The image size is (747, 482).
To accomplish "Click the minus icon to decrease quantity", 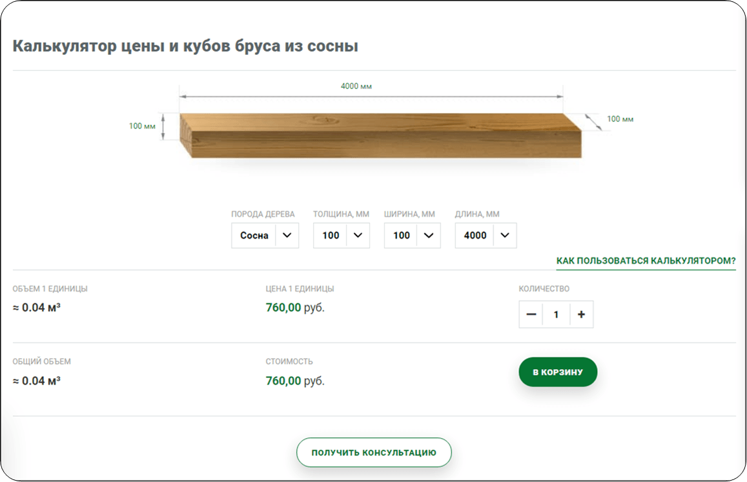I will [x=531, y=315].
